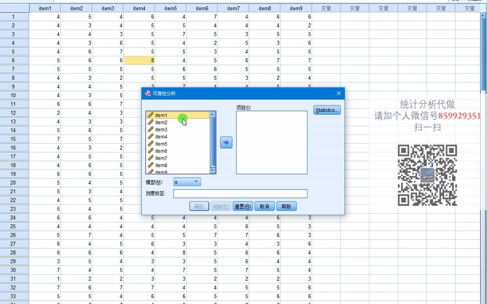Select the row 12 header

tap(14, 113)
